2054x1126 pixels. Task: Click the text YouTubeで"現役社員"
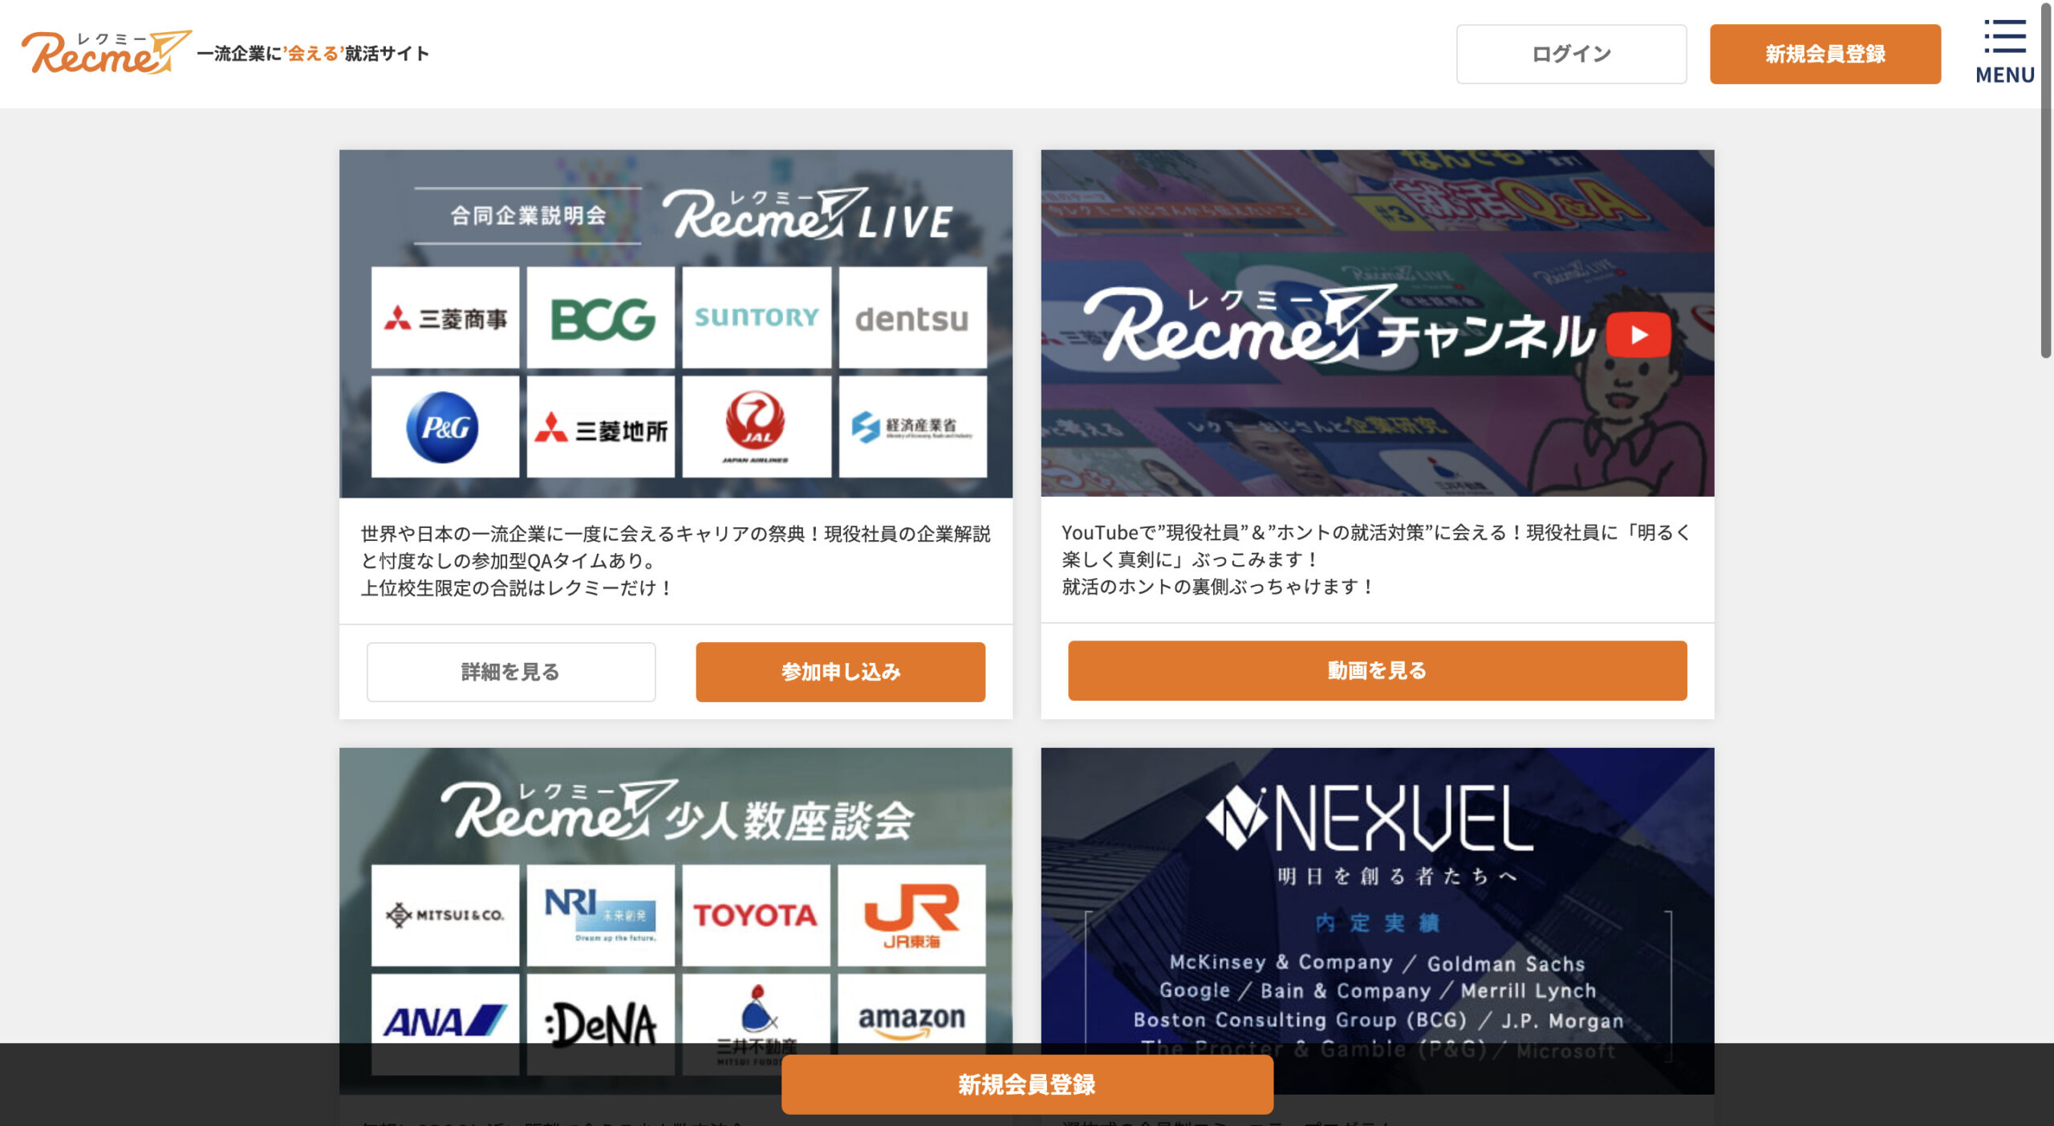pos(1155,532)
